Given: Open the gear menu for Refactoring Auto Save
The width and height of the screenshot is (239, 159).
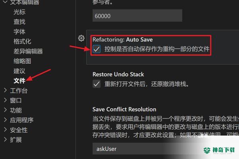Looking at the screenshot, I should click(81, 38).
